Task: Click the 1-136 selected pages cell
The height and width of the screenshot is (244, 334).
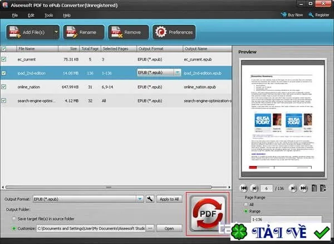Action: click(106, 73)
